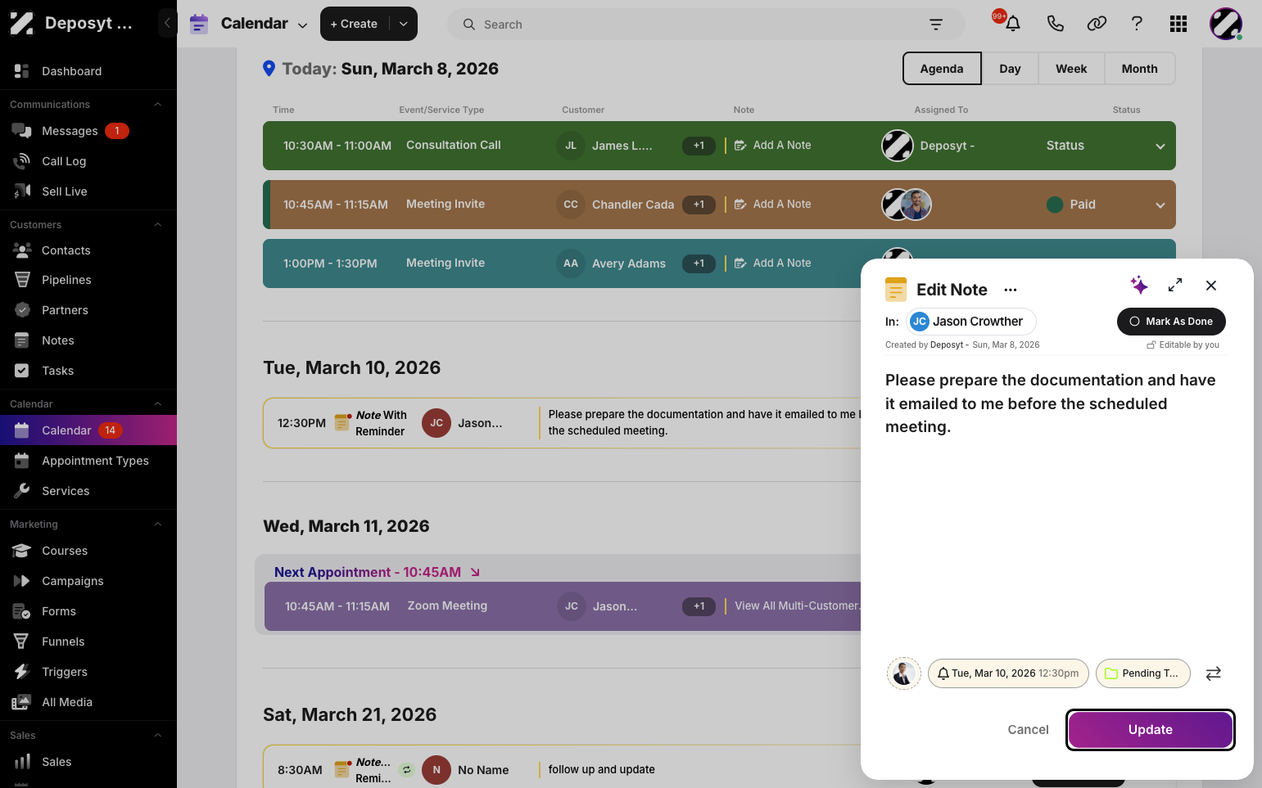This screenshot has width=1262, height=788.
Task: Collapse the Communications sidebar section
Action: [158, 105]
